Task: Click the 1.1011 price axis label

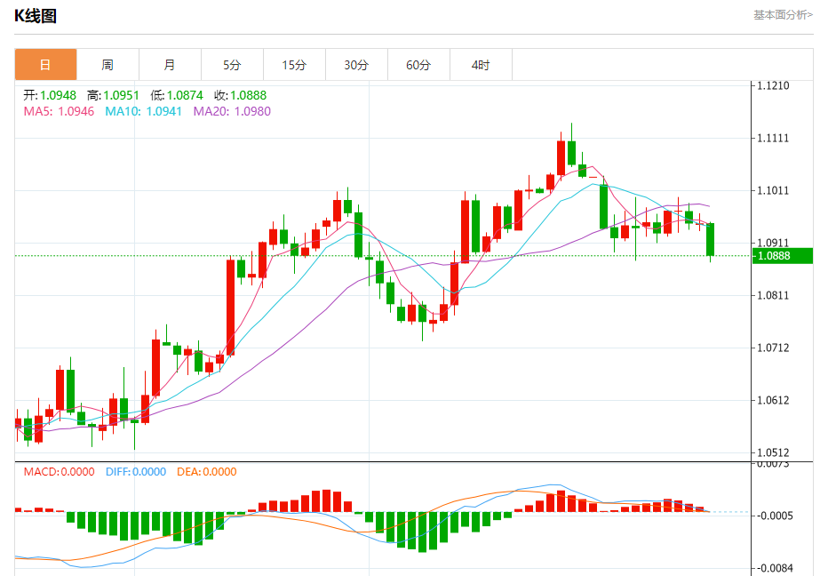Action: (x=774, y=190)
